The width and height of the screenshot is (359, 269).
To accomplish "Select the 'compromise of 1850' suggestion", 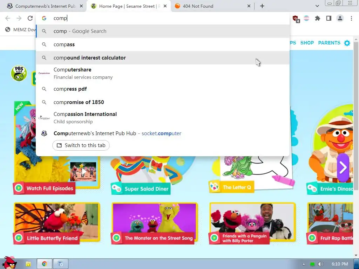I will click(163, 102).
